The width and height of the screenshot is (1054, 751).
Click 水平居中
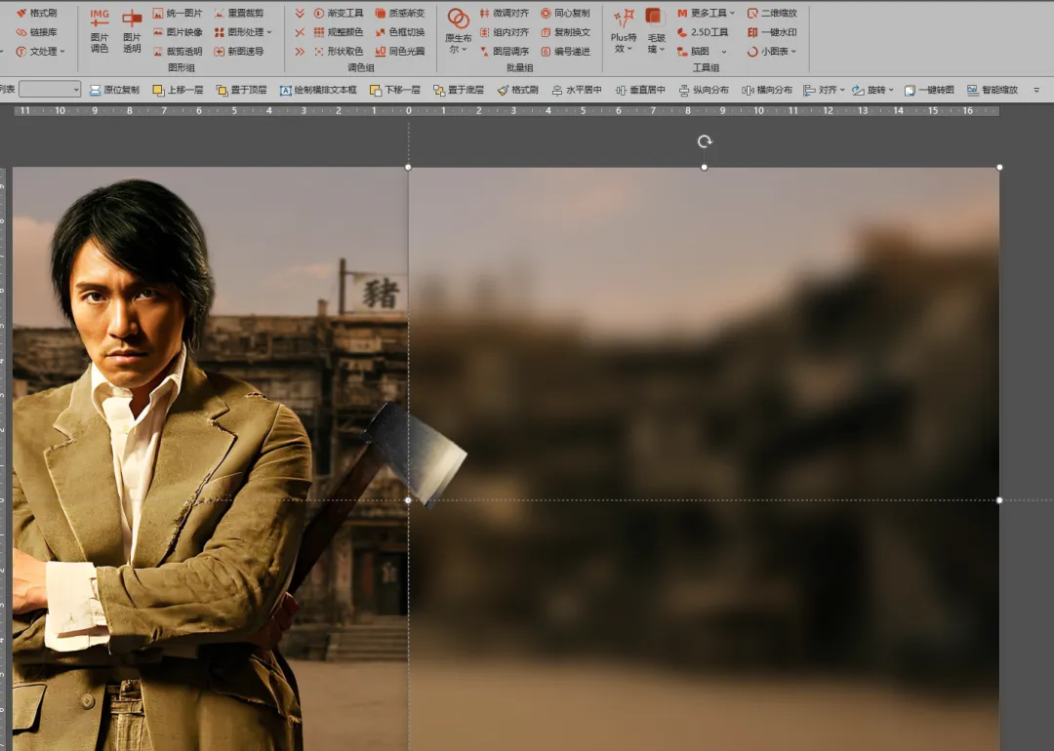[576, 90]
